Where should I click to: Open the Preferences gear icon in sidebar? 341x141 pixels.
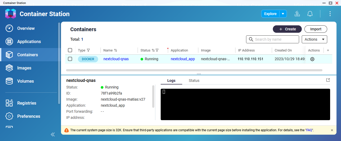coord(9,116)
